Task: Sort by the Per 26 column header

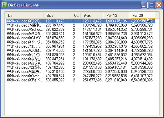Action: pyautogui.click(x=142, y=16)
